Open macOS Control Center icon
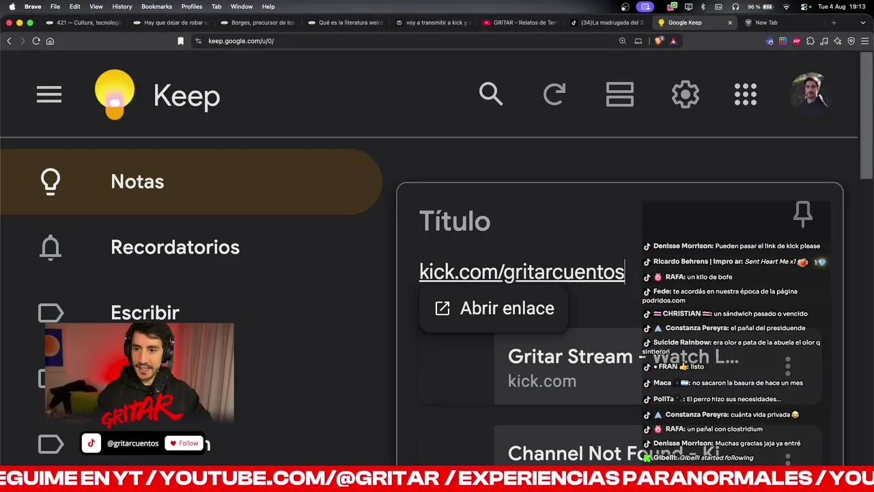The width and height of the screenshot is (874, 492). (x=805, y=6)
